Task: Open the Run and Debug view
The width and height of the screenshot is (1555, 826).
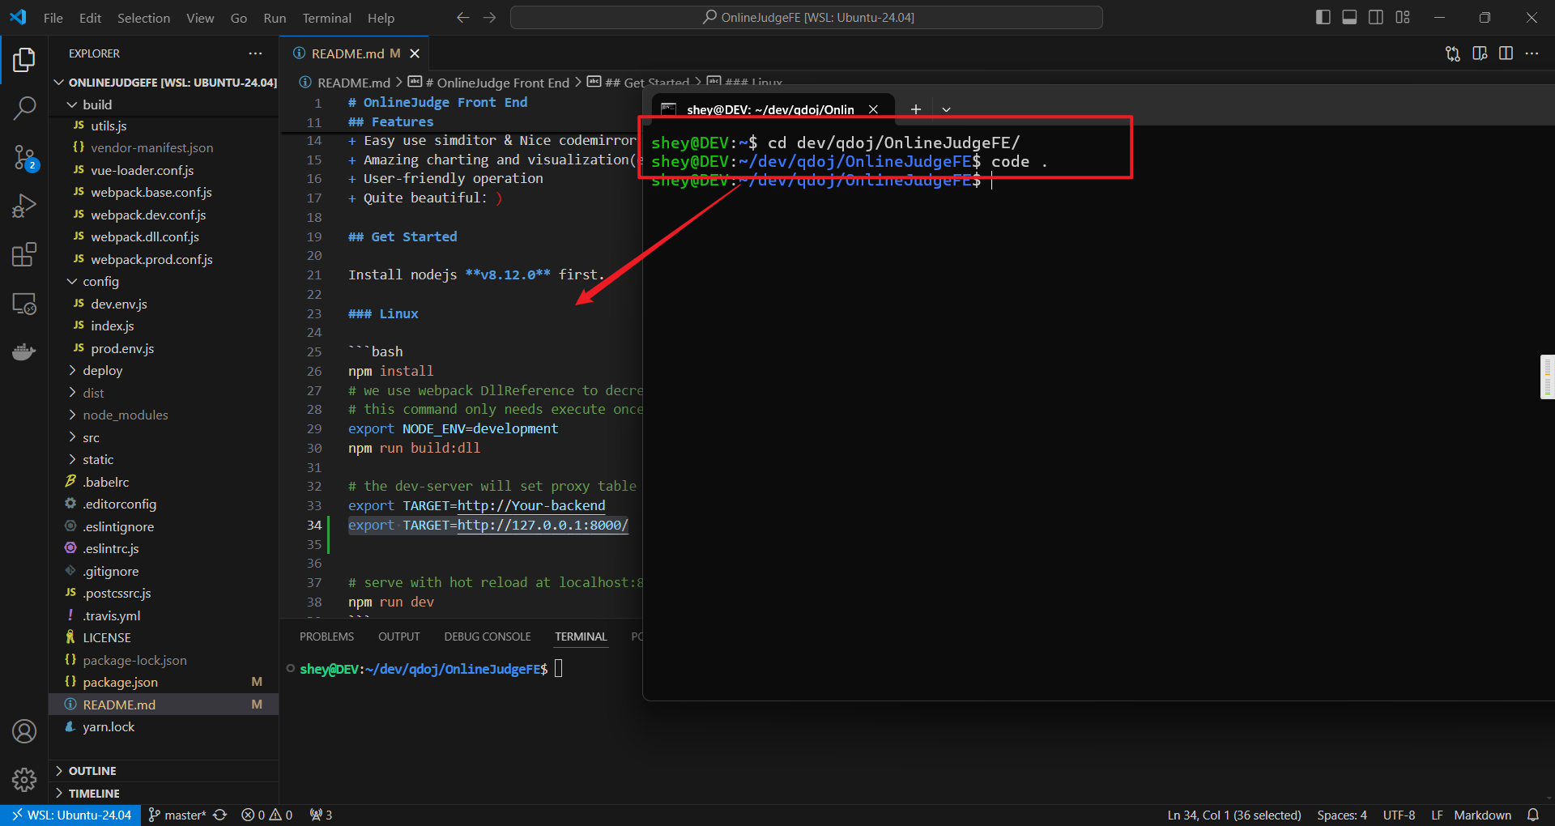Action: (x=24, y=206)
